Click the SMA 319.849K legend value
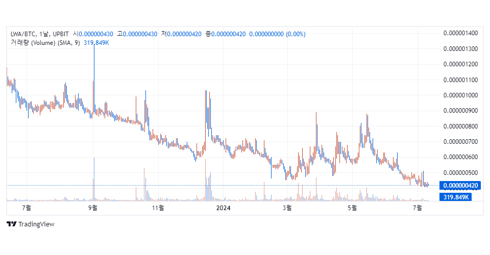 [x=96, y=43]
